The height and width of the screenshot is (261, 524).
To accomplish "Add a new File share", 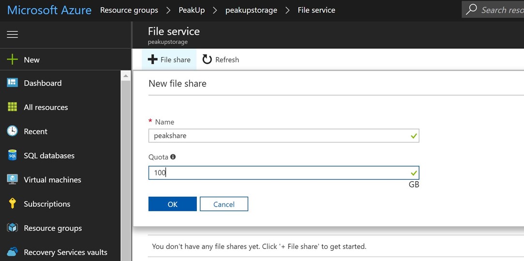I will 169,60.
